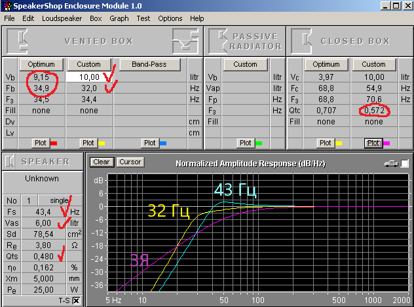Toggle the T-S checkbox
This screenshot has height=307, width=414.
pyautogui.click(x=76, y=300)
